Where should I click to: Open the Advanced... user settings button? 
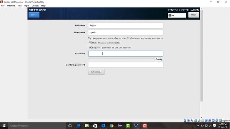point(96,72)
